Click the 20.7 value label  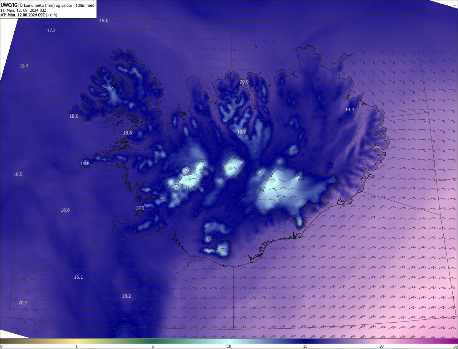[x=23, y=303]
